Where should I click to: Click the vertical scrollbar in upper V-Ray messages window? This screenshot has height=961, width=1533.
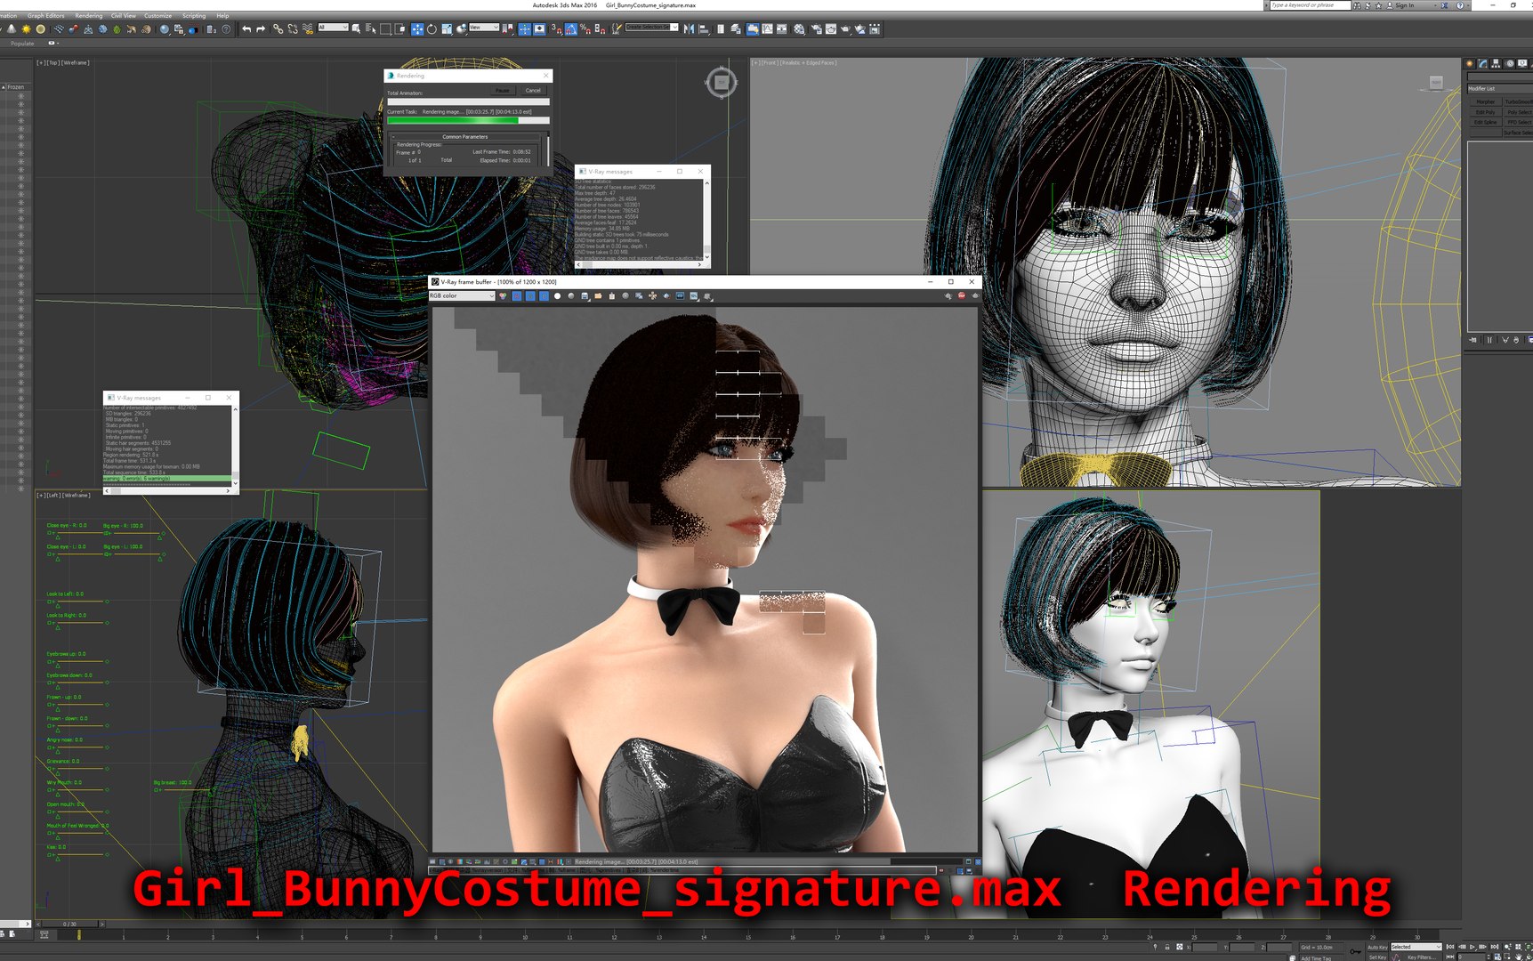pyautogui.click(x=707, y=220)
